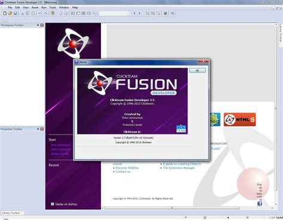The width and height of the screenshot is (283, 220).
Task: Go to previous frame arrow
Action: [134, 13]
